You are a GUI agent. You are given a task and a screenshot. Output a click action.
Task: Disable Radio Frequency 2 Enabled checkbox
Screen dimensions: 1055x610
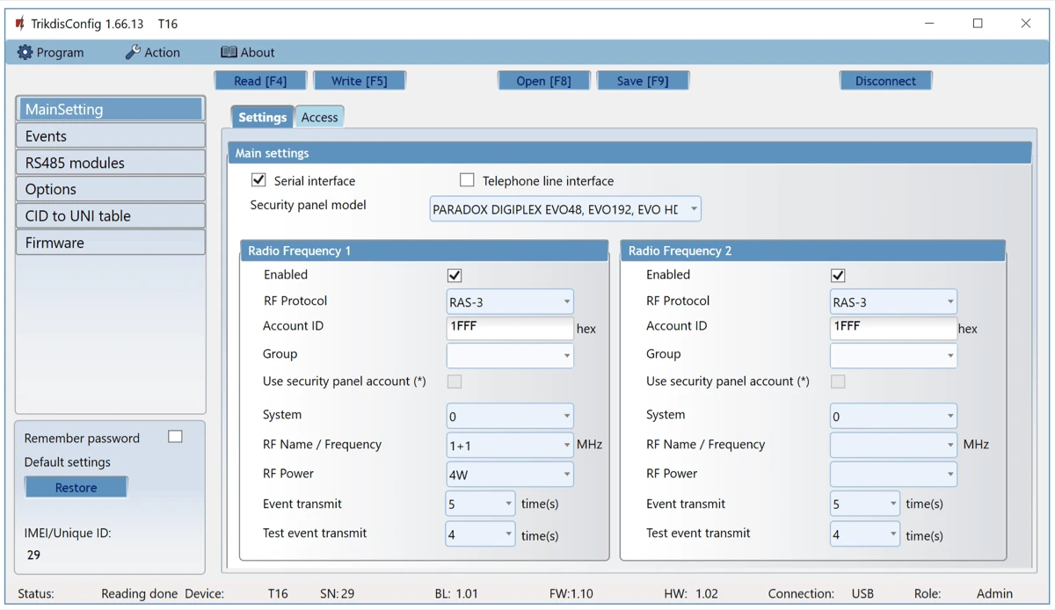coord(838,275)
